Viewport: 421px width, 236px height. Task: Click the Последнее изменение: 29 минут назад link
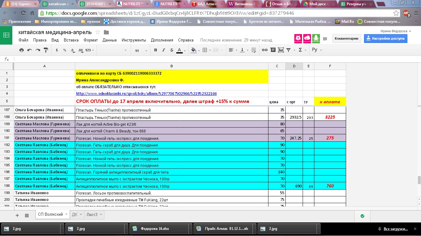pyautogui.click(x=236, y=40)
